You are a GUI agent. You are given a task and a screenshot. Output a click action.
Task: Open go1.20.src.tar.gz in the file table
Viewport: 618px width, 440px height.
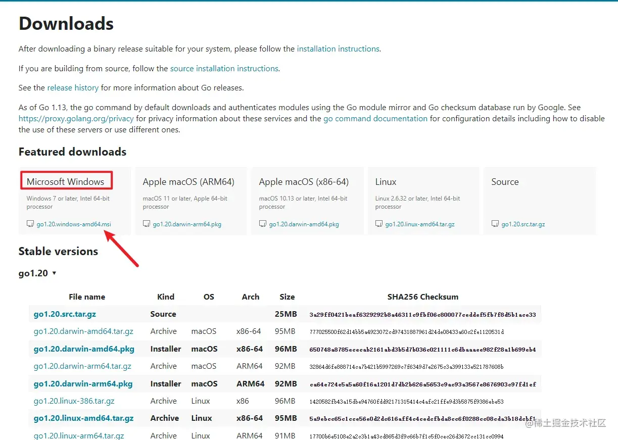tap(65, 314)
